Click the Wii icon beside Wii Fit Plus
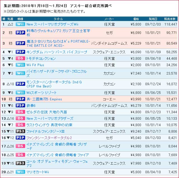The image size is (179, 178). 20,65
